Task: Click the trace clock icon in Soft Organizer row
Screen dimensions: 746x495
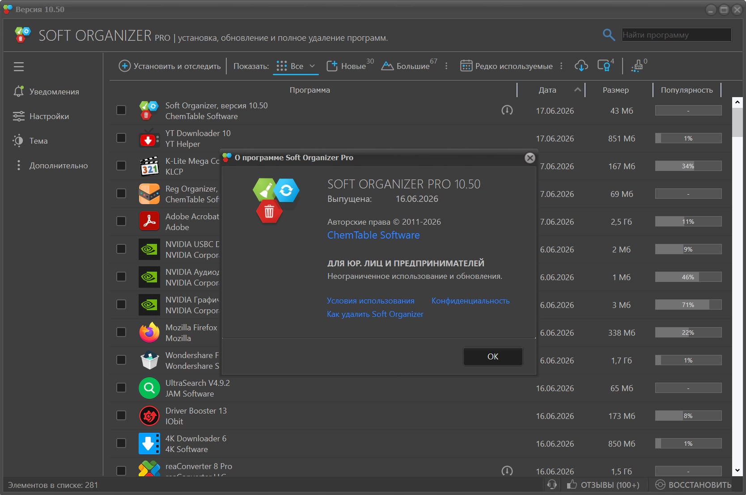Action: pyautogui.click(x=507, y=110)
